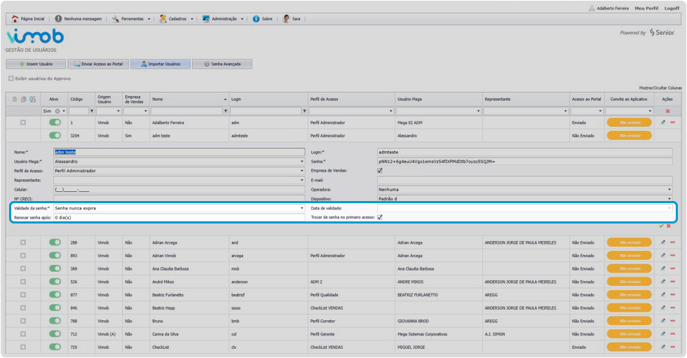The image size is (687, 358).
Task: Toggle the Empresa de Vendas checkbox
Action: click(x=380, y=170)
